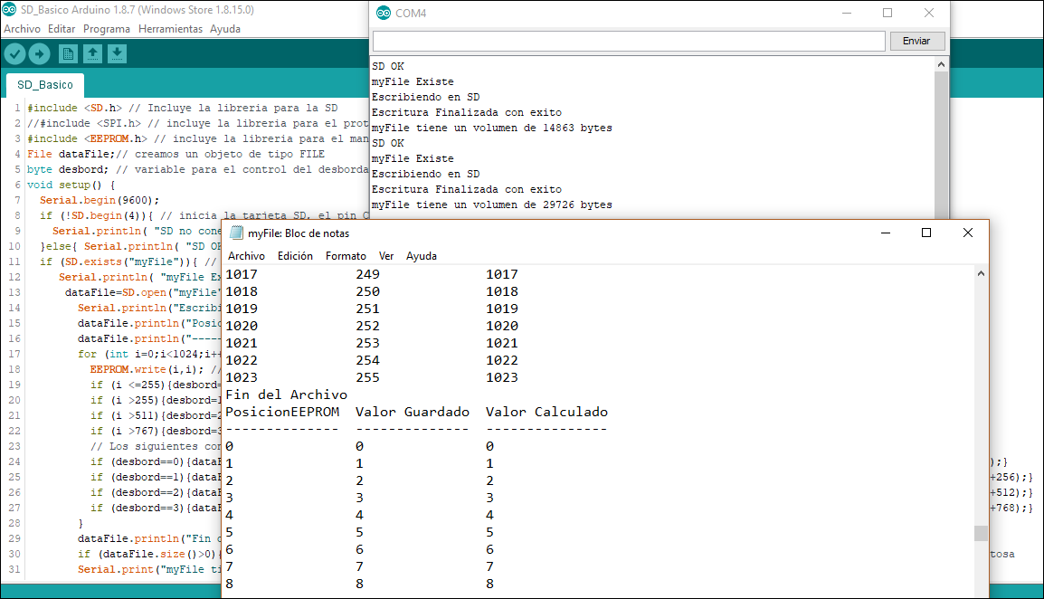Maximize the COM4 serial monitor window

click(887, 13)
